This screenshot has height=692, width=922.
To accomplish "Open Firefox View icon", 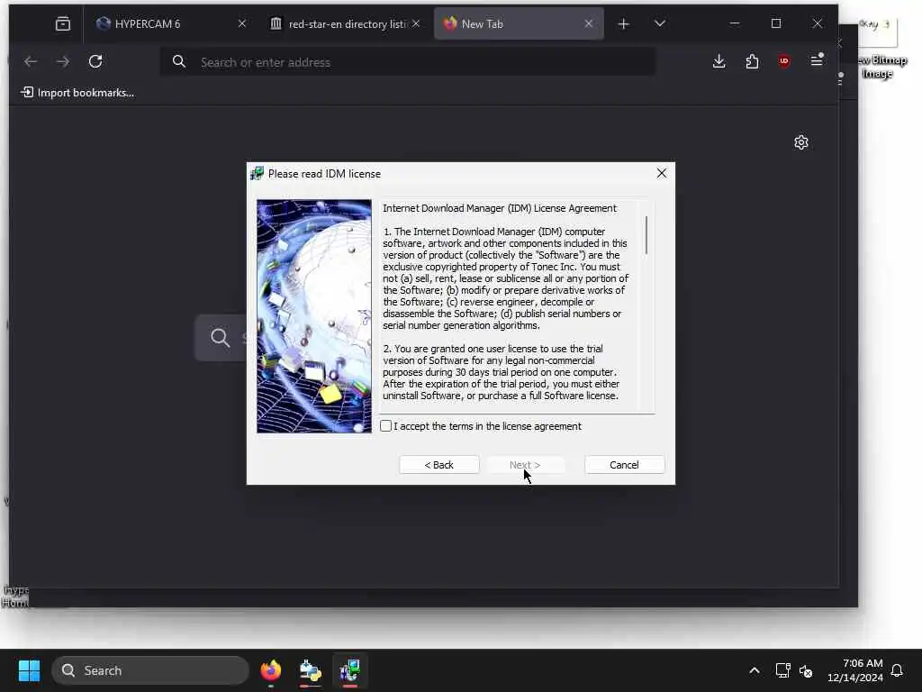I will (62, 23).
